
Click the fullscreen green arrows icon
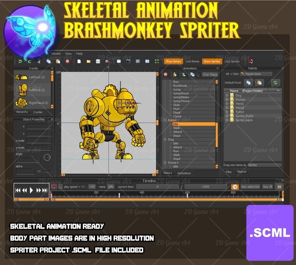coord(157,61)
